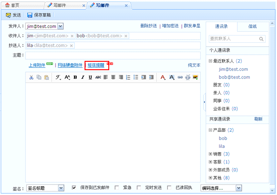Click the 短信提醒 SMS reminder link
Image resolution: width=277 pixels, height=195 pixels.
(96, 65)
